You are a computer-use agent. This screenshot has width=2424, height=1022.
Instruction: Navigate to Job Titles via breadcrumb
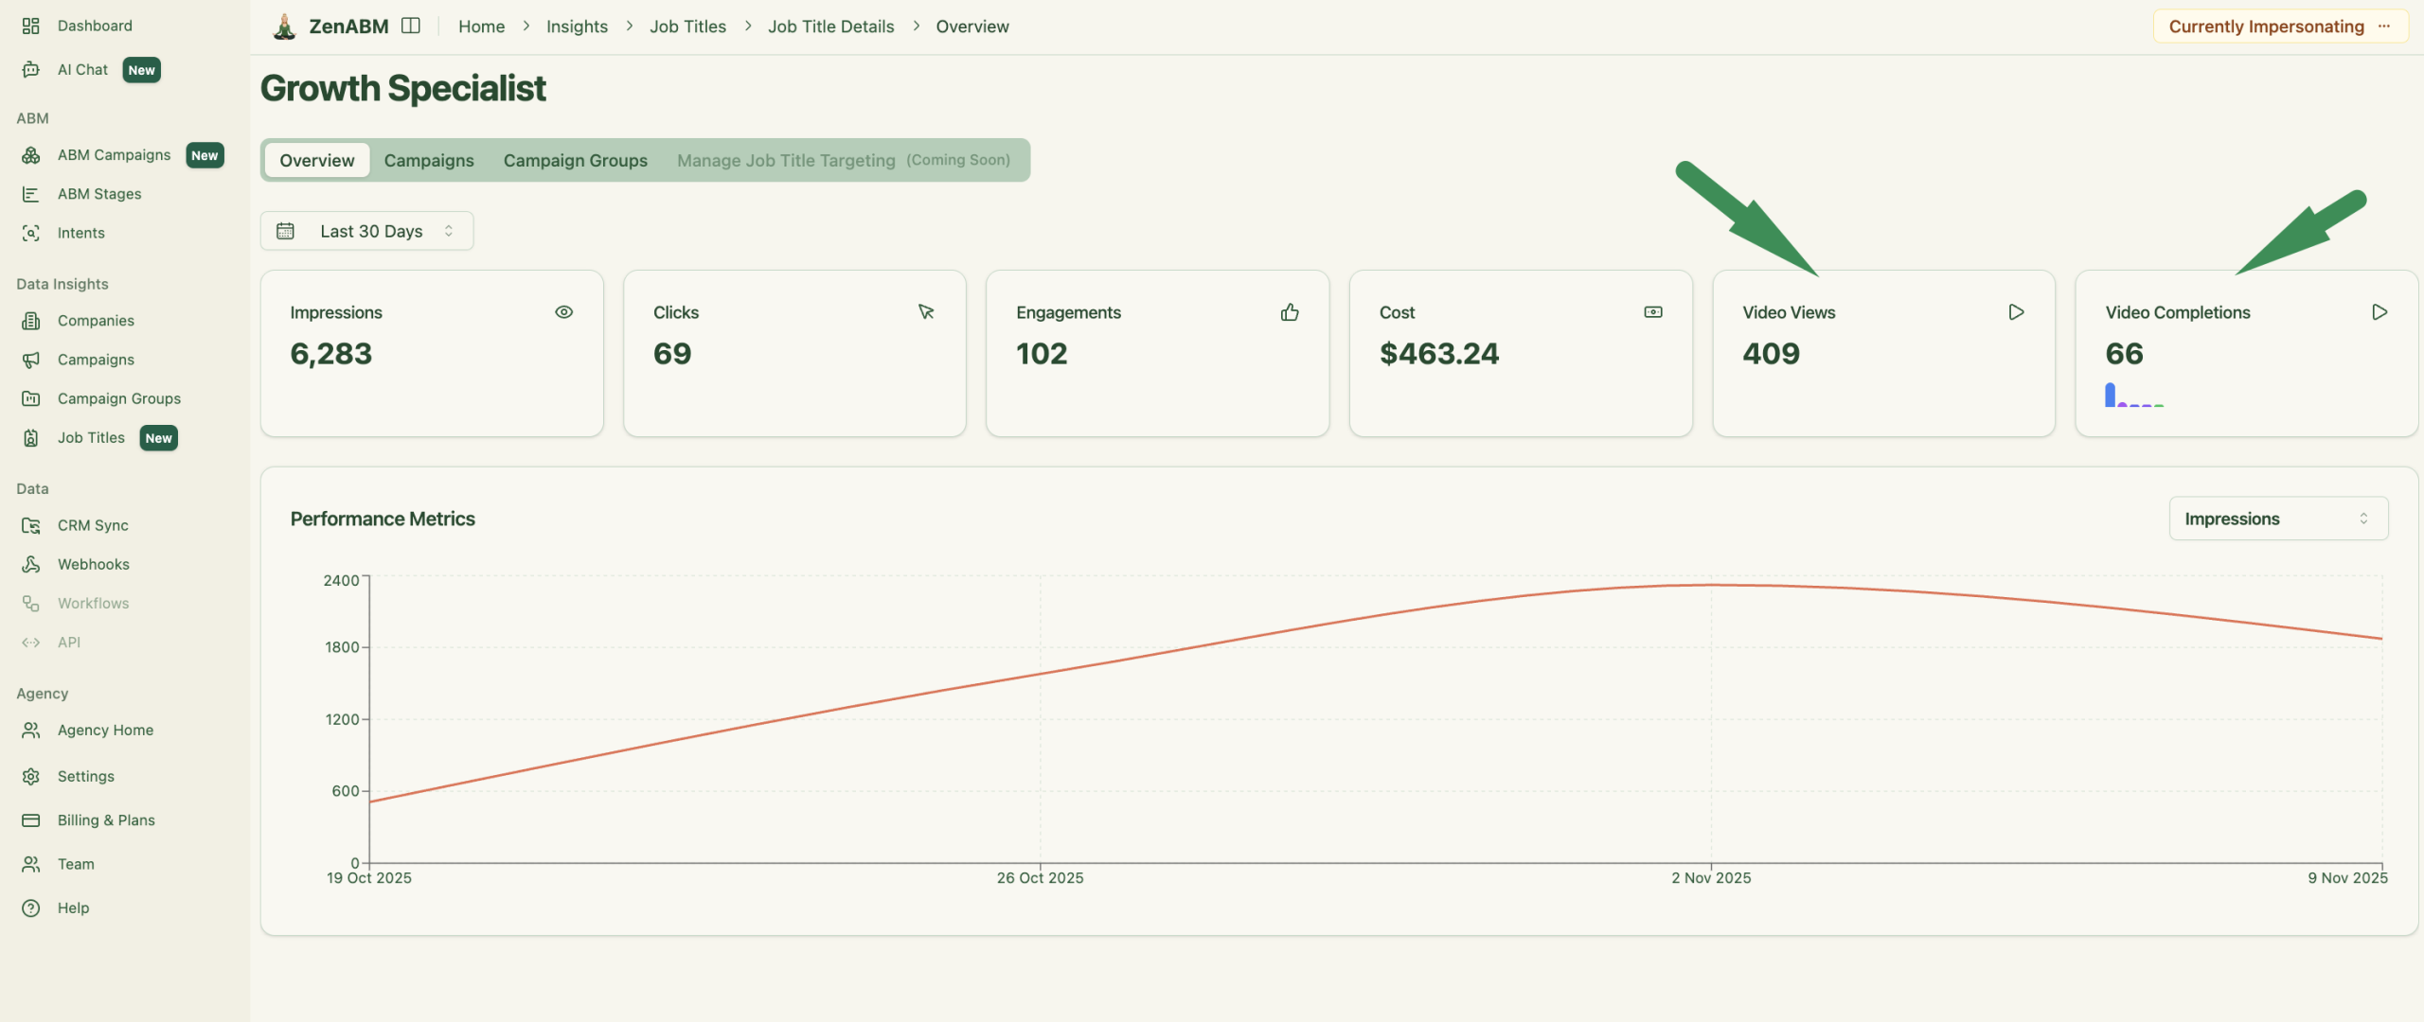click(x=687, y=26)
